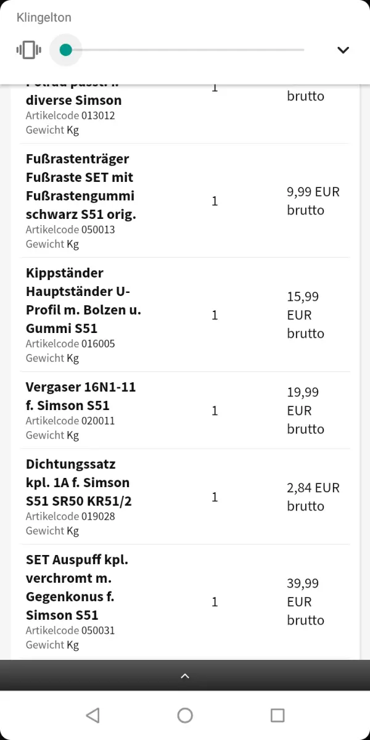Tap Artikelcode 020011 label
Viewport: 370px width, 740px height.
[x=70, y=421]
